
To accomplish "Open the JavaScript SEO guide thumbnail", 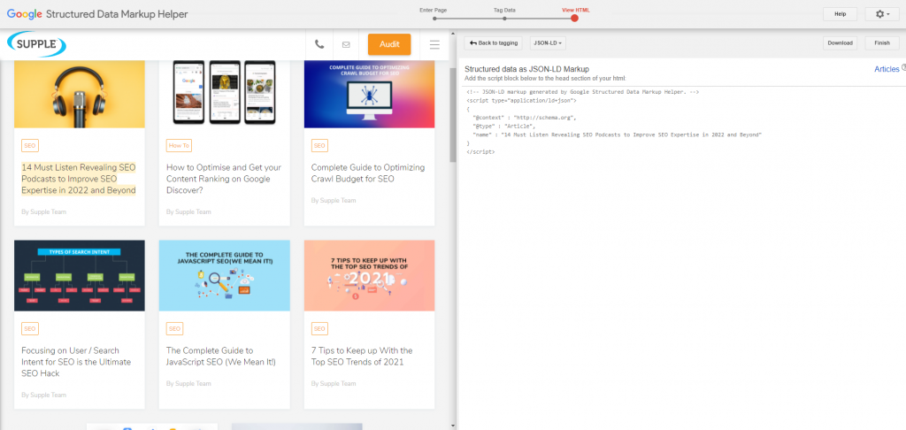I will 224,276.
